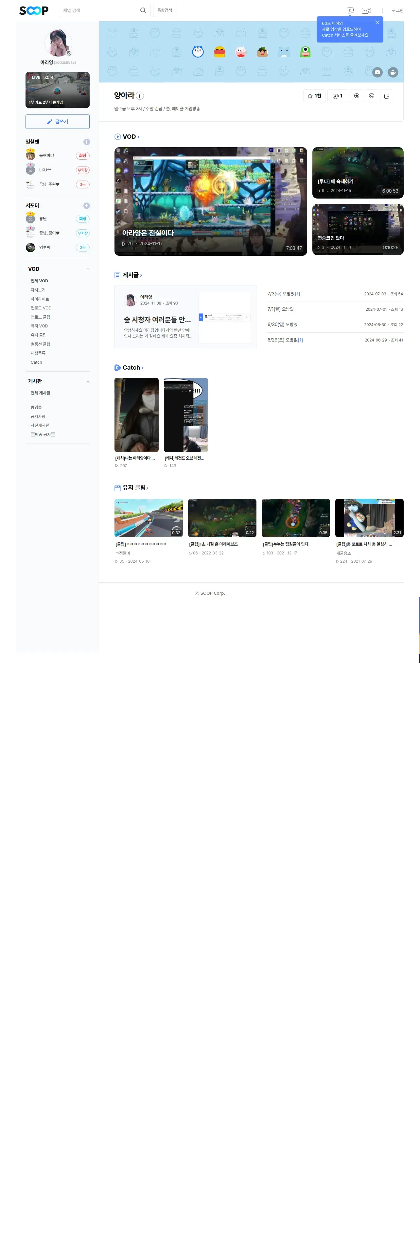The height and width of the screenshot is (1260, 420).
Task: Click the search magnifier icon
Action: click(x=143, y=10)
